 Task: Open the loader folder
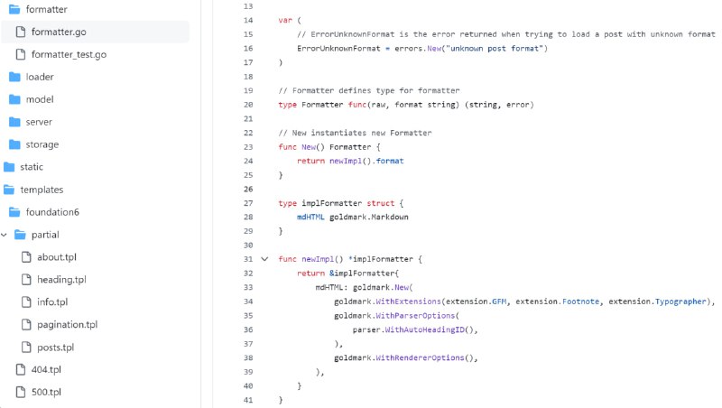40,77
